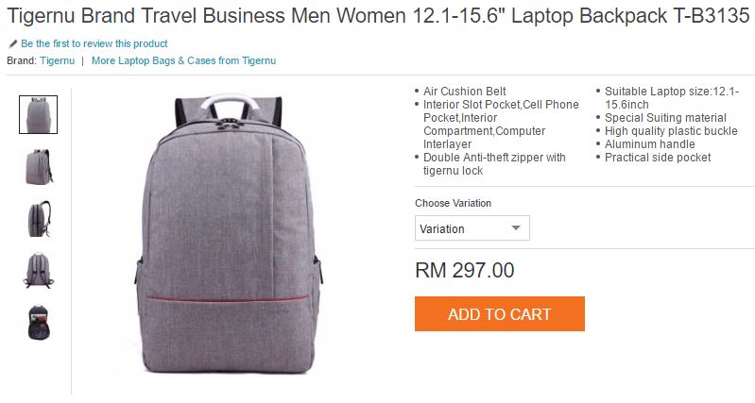Select the angled view backpack thumbnail
755x403 pixels.
point(39,167)
